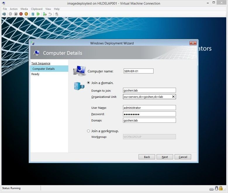The width and height of the screenshot is (228, 193).
Task: Click the greyed-out Start VM toolbar icon
Action: click(10, 14)
